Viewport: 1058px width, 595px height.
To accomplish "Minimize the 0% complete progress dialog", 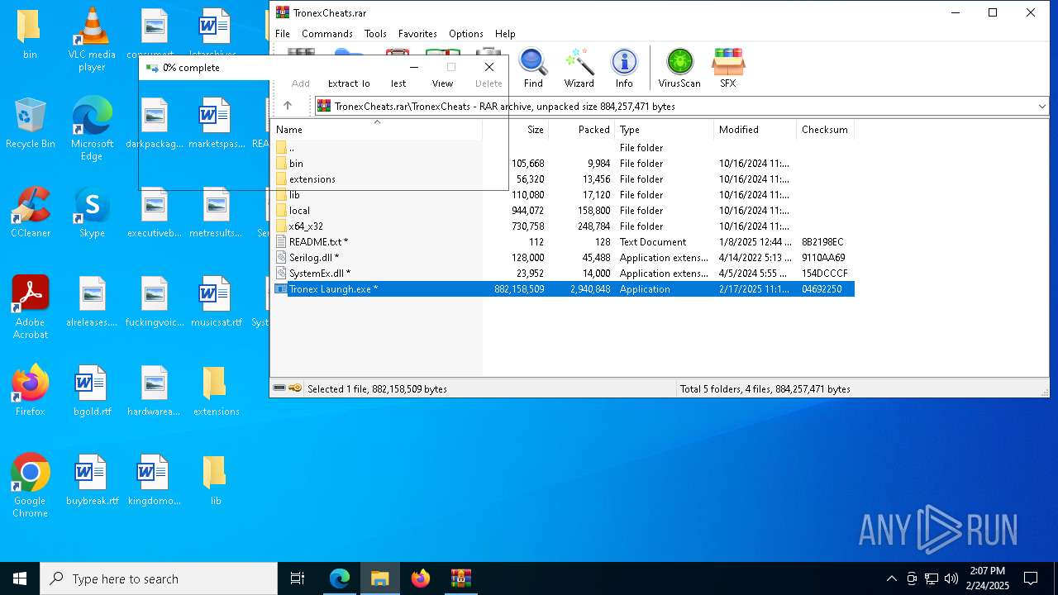I will click(414, 68).
